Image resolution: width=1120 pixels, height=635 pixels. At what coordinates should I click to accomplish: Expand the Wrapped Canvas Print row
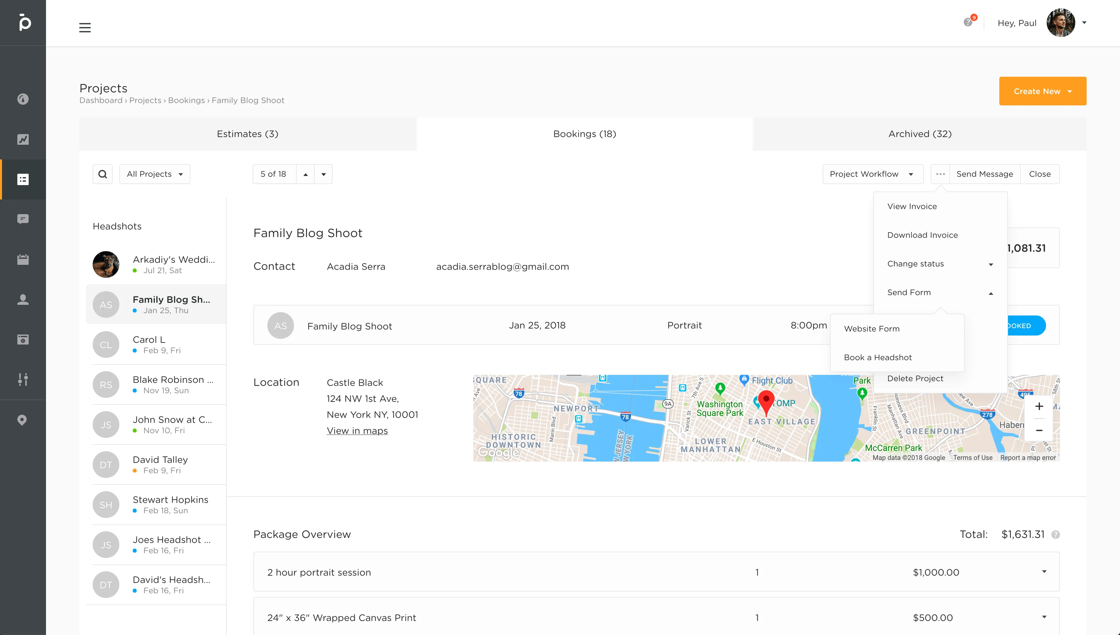click(x=1044, y=617)
